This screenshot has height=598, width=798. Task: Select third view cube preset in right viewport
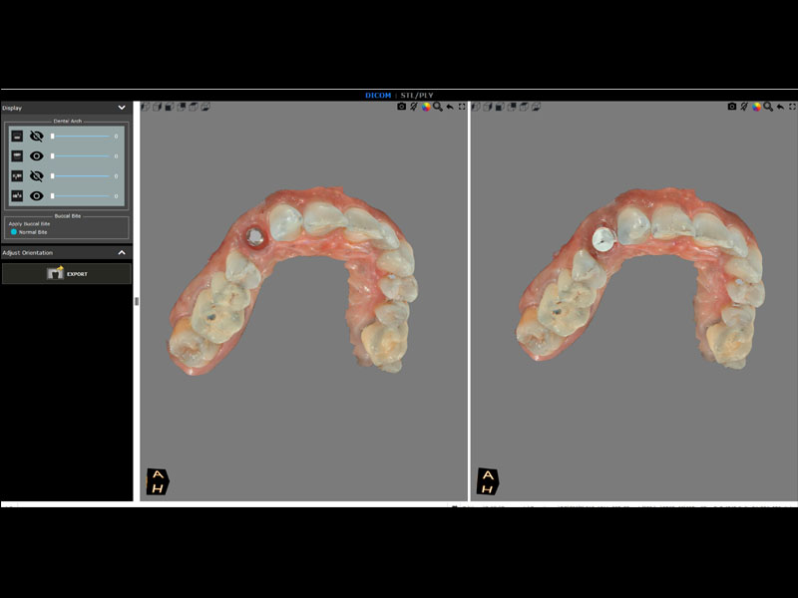click(x=500, y=107)
